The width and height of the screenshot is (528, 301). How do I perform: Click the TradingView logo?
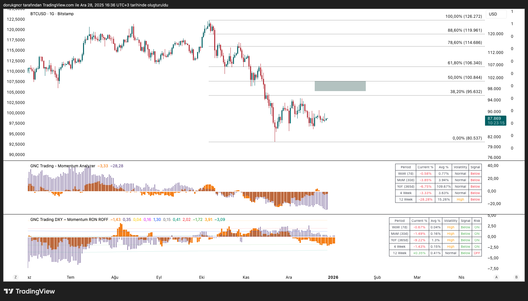tap(29, 291)
